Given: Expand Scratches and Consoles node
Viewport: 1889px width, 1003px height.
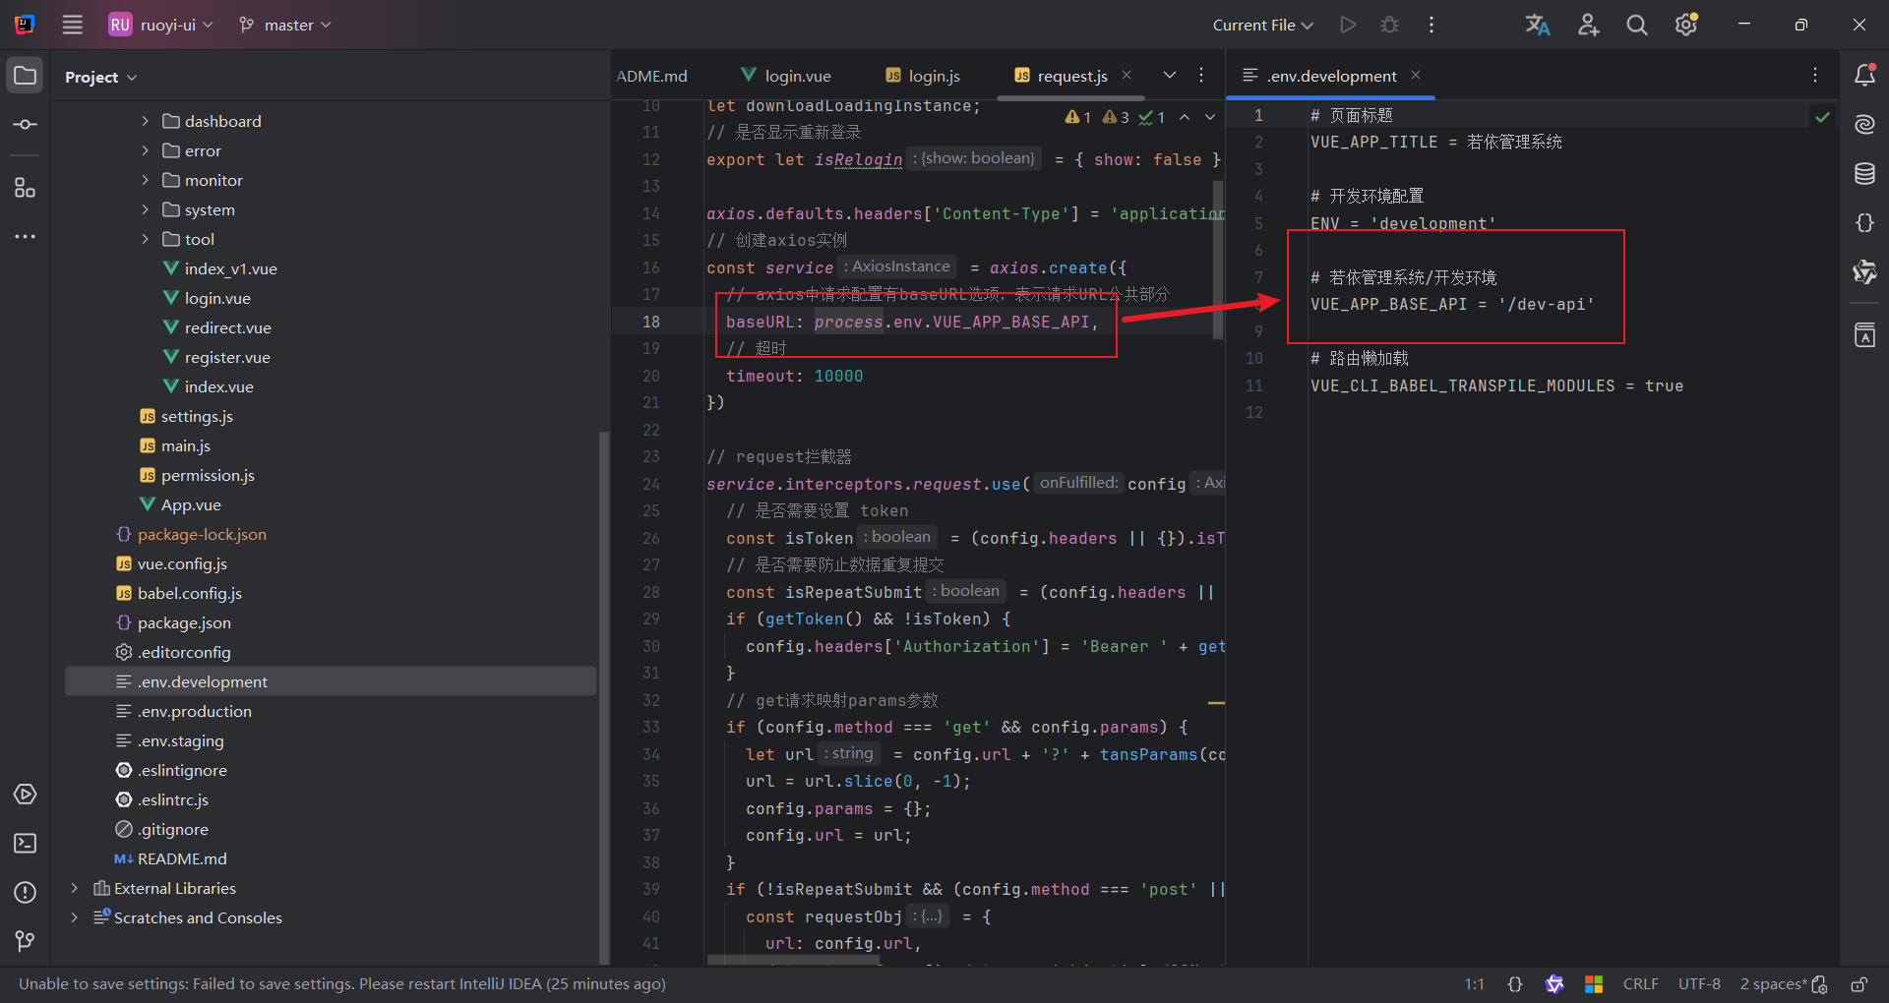Looking at the screenshot, I should tap(75, 917).
